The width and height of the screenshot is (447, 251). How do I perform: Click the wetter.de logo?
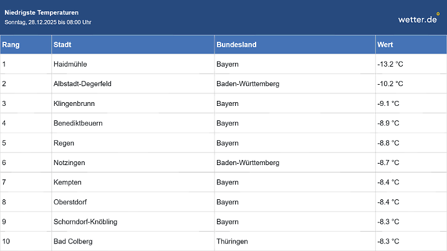pyautogui.click(x=418, y=19)
